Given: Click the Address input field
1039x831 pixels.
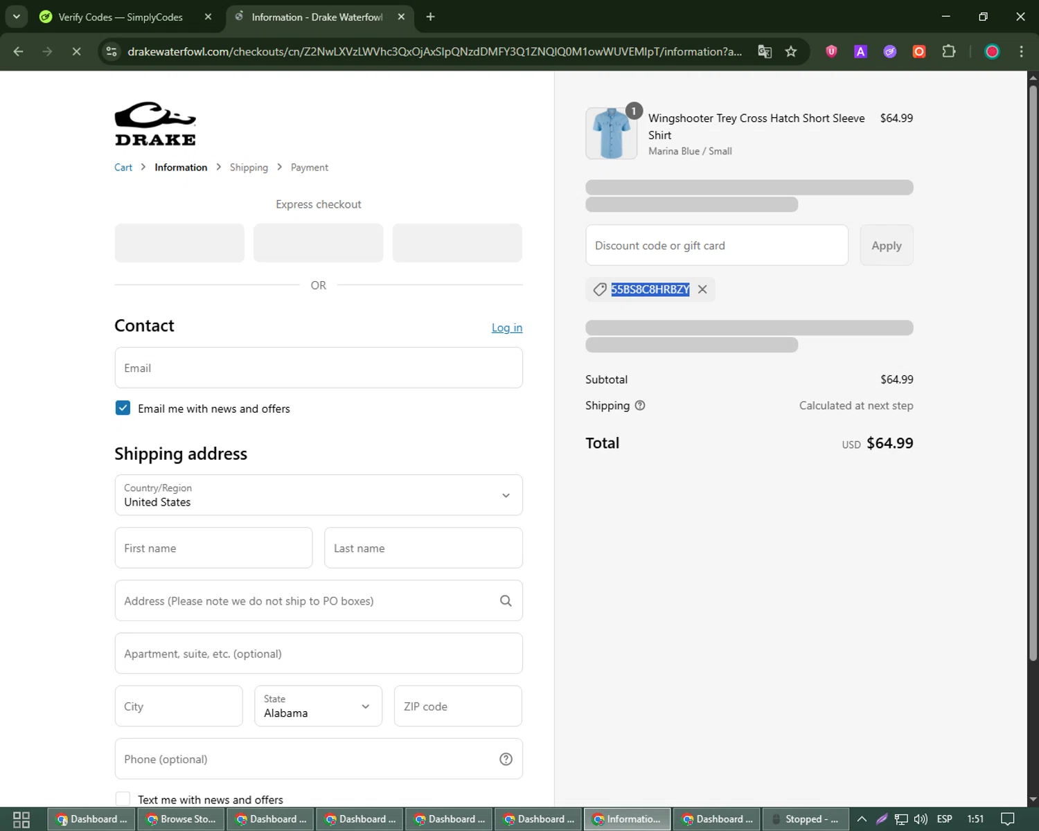Looking at the screenshot, I should click(319, 600).
